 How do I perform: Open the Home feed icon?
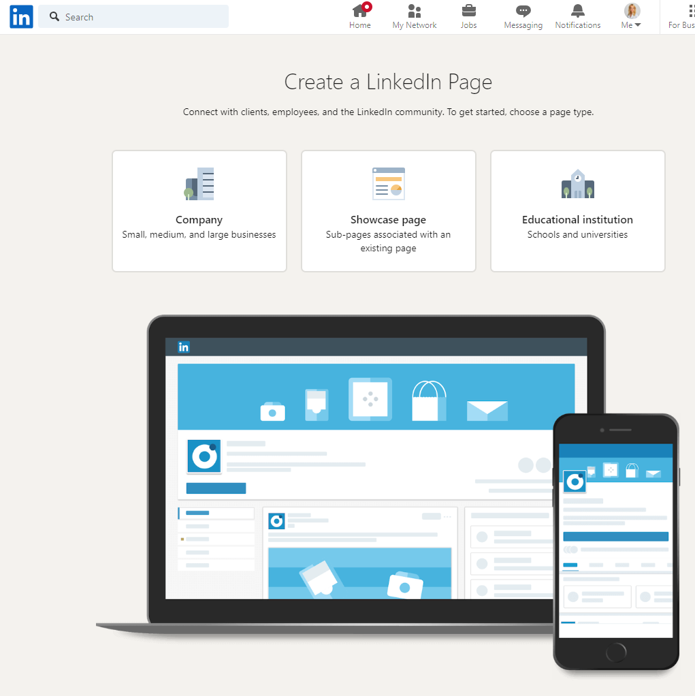361,10
